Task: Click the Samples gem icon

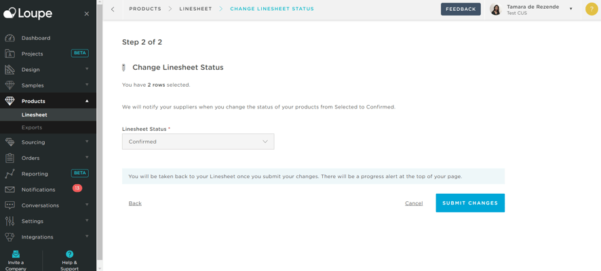Action: tap(9, 85)
